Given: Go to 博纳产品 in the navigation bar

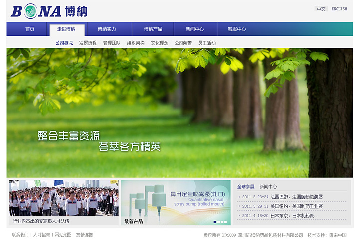Looking at the screenshot, I should pyautogui.click(x=153, y=29).
